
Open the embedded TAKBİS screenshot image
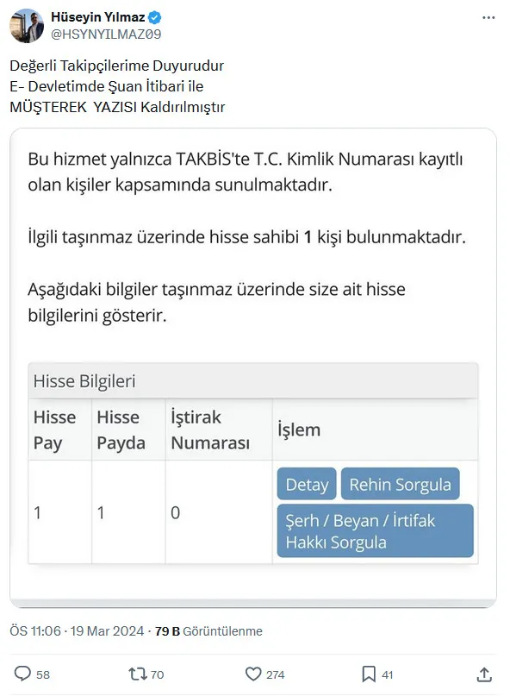(x=255, y=362)
